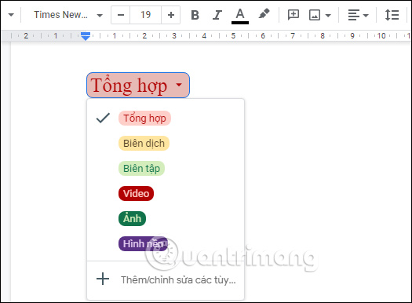
Task: Increase font size with the plus button
Action: click(x=171, y=15)
